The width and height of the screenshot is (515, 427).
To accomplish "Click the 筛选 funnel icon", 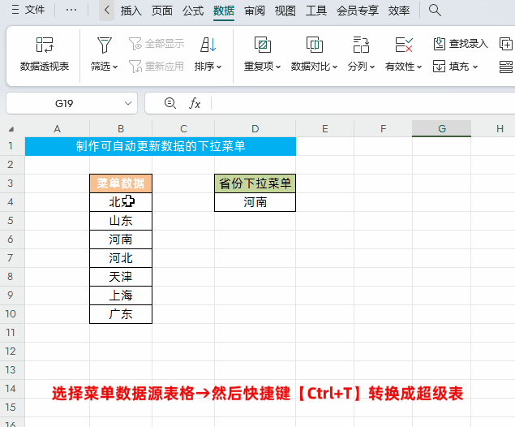I will (x=105, y=45).
